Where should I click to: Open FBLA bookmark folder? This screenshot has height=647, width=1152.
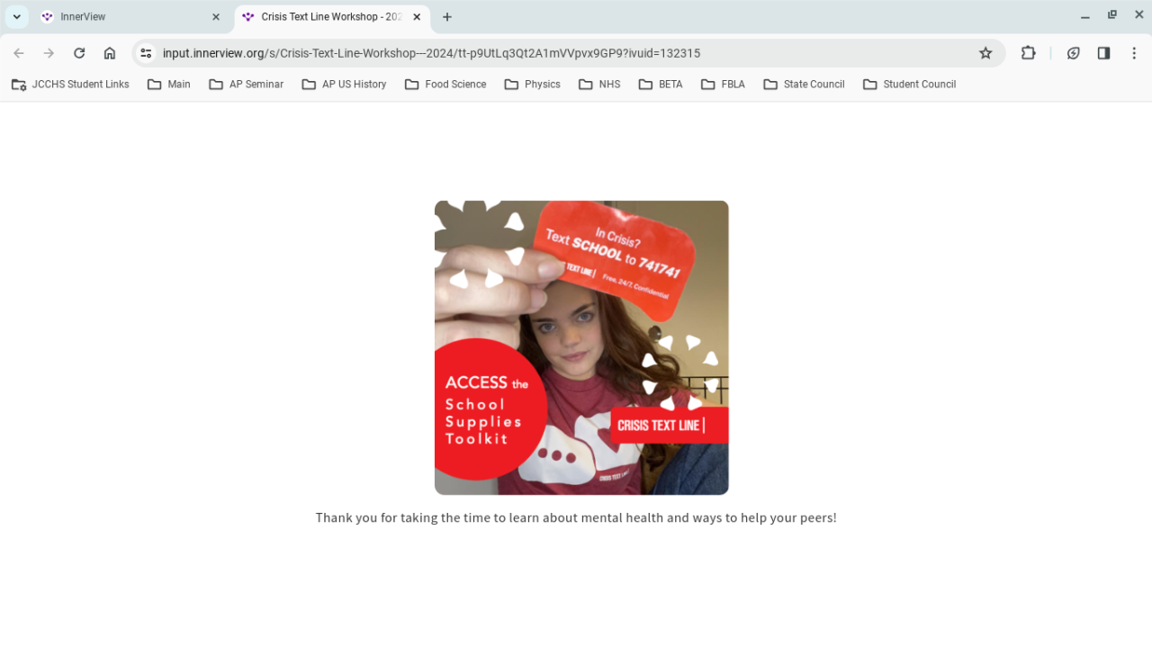coord(723,85)
